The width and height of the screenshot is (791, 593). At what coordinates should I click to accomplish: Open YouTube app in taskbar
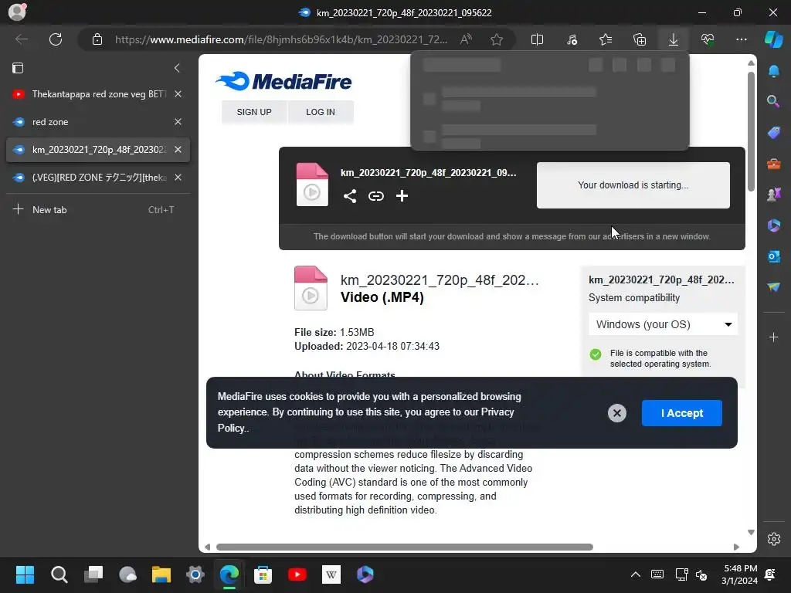coord(297,574)
